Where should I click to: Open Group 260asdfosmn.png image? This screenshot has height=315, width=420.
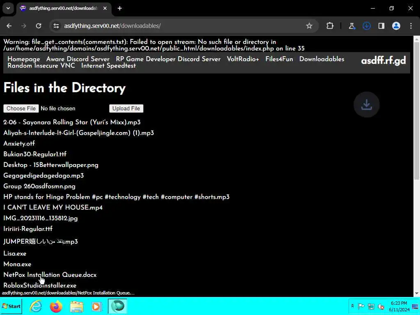(x=39, y=186)
